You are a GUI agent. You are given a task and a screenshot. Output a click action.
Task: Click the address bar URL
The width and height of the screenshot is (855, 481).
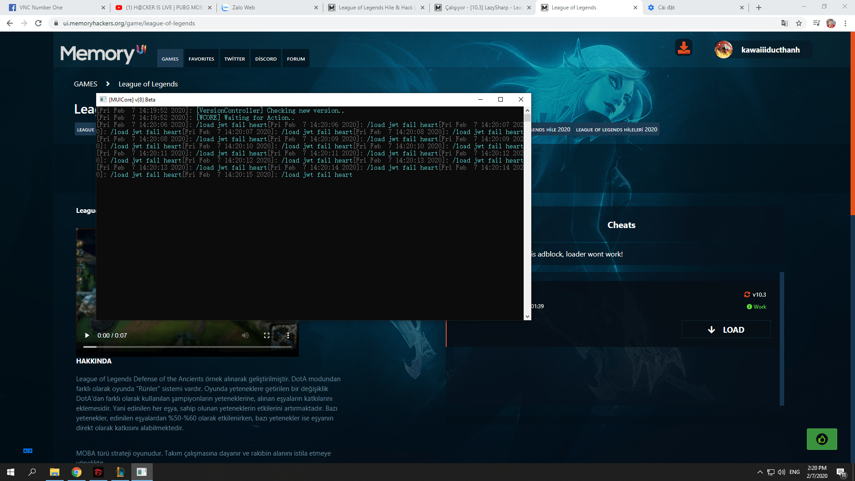(129, 23)
